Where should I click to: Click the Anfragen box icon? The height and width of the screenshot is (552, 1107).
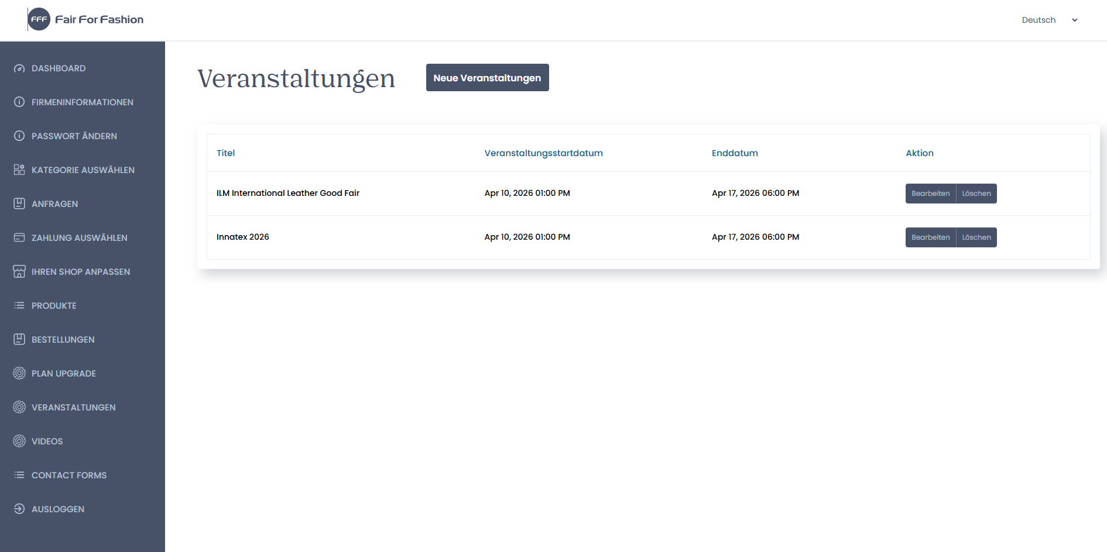19,204
